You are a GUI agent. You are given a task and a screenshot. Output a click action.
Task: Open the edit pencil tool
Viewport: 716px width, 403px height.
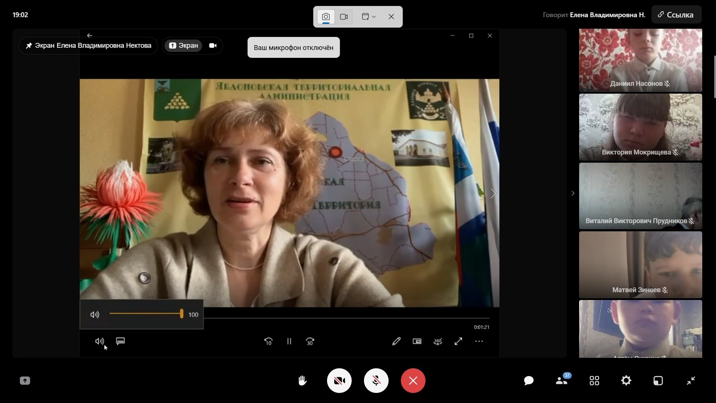[396, 341]
